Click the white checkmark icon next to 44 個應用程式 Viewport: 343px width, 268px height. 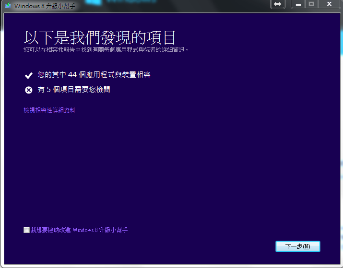(x=29, y=75)
